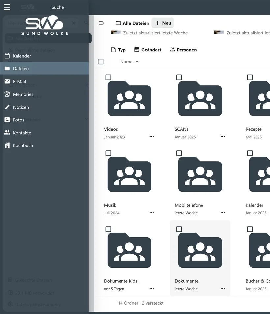Open actions menu for SCANs folder
Viewport: 270px width, 314px height.
click(x=223, y=136)
